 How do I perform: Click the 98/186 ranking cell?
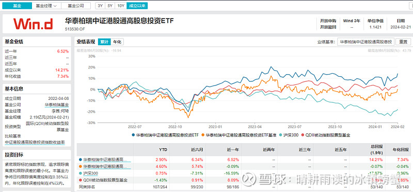tap(233, 187)
